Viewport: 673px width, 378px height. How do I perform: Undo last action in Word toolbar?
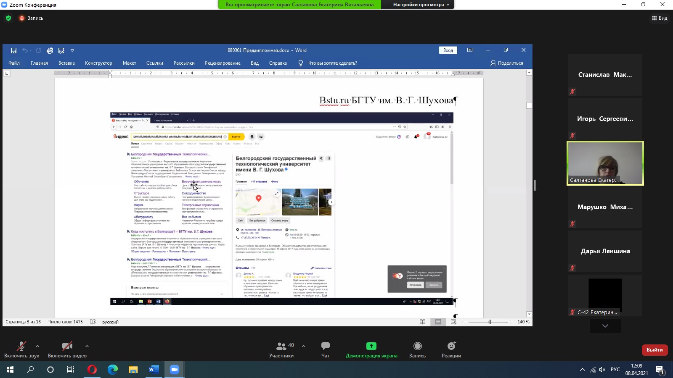click(25, 50)
